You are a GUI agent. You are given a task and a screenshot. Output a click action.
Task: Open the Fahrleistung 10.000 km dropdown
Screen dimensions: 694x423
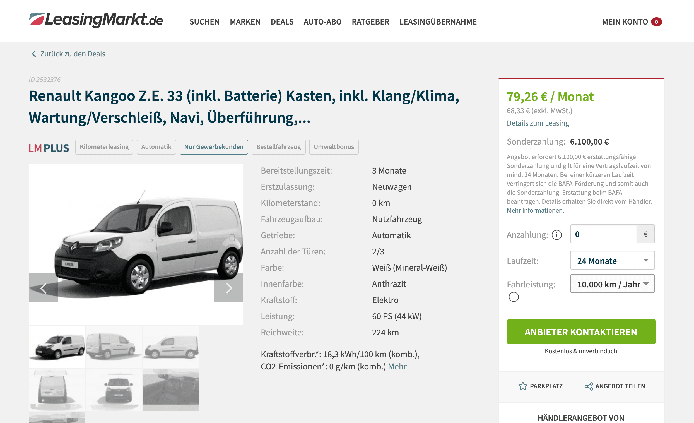pos(612,284)
